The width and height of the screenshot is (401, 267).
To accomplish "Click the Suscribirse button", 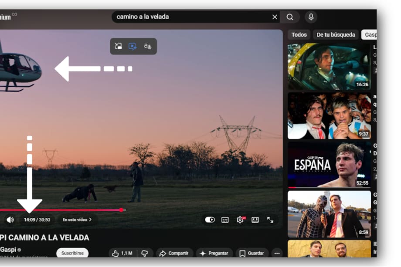I will point(72,253).
